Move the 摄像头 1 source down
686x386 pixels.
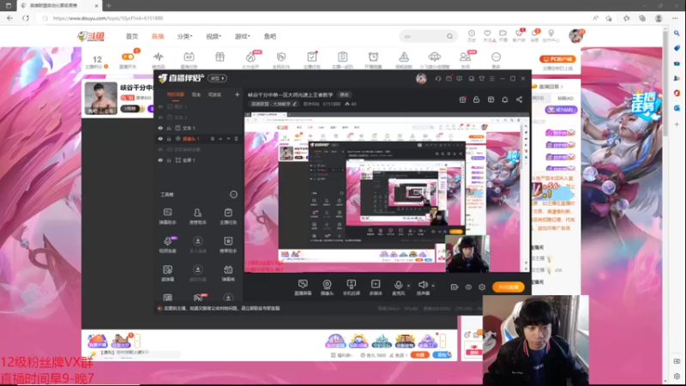228,139
